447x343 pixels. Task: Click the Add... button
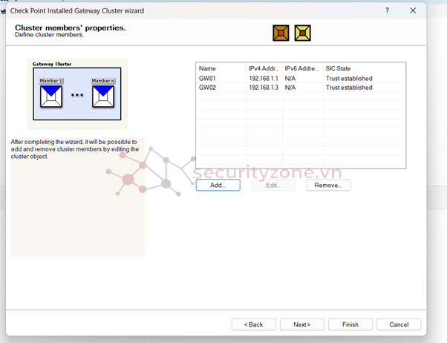point(218,186)
